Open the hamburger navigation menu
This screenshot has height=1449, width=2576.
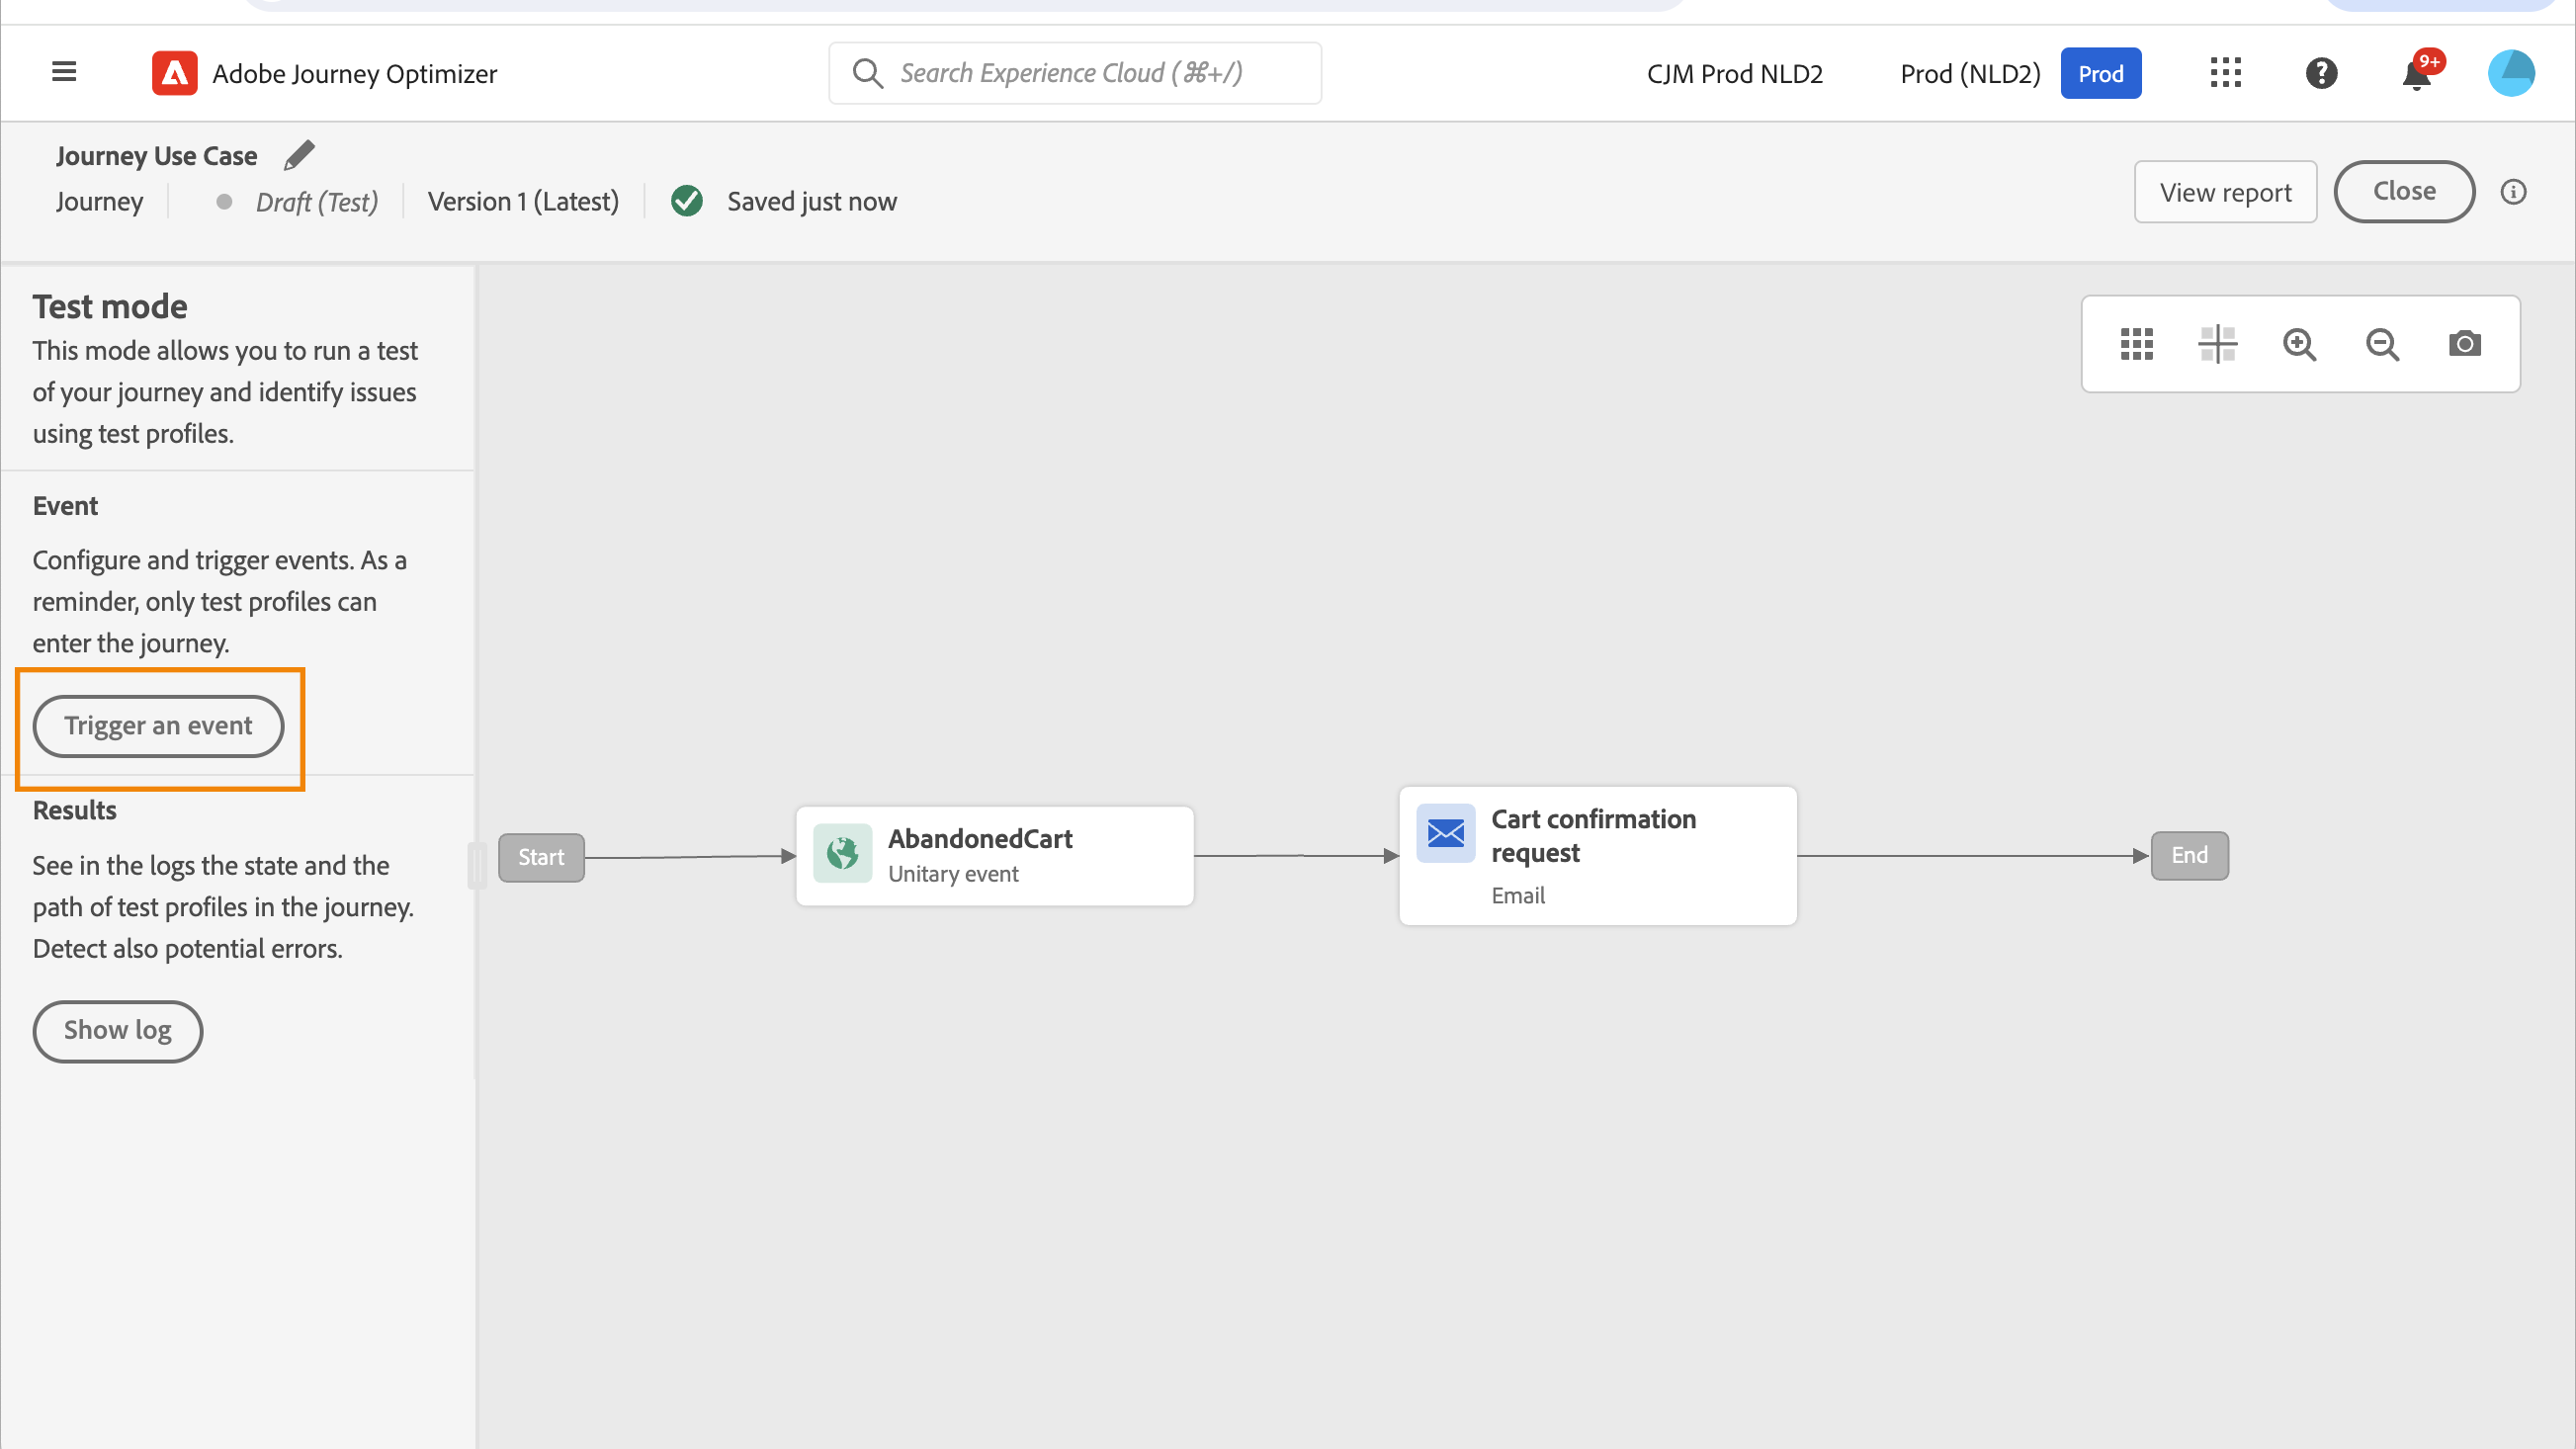click(x=64, y=72)
